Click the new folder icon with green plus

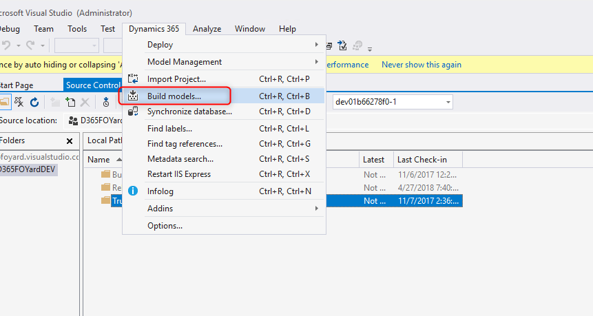[70, 102]
